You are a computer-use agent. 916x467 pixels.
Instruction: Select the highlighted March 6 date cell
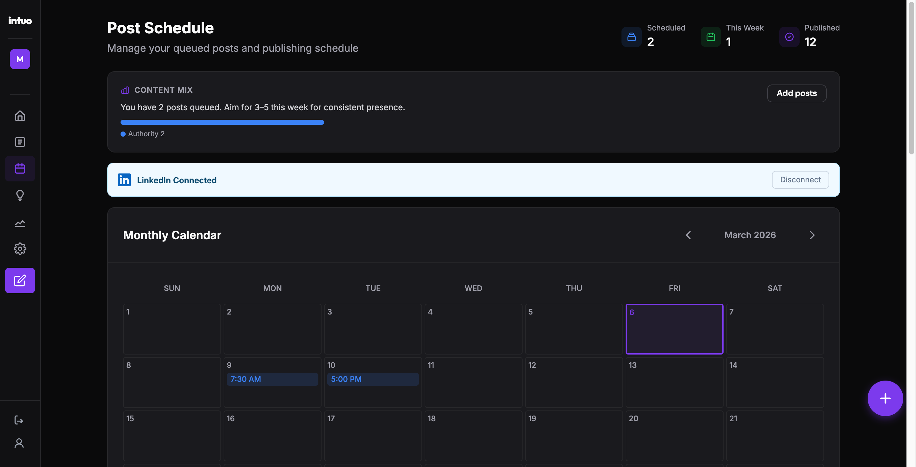(674, 329)
